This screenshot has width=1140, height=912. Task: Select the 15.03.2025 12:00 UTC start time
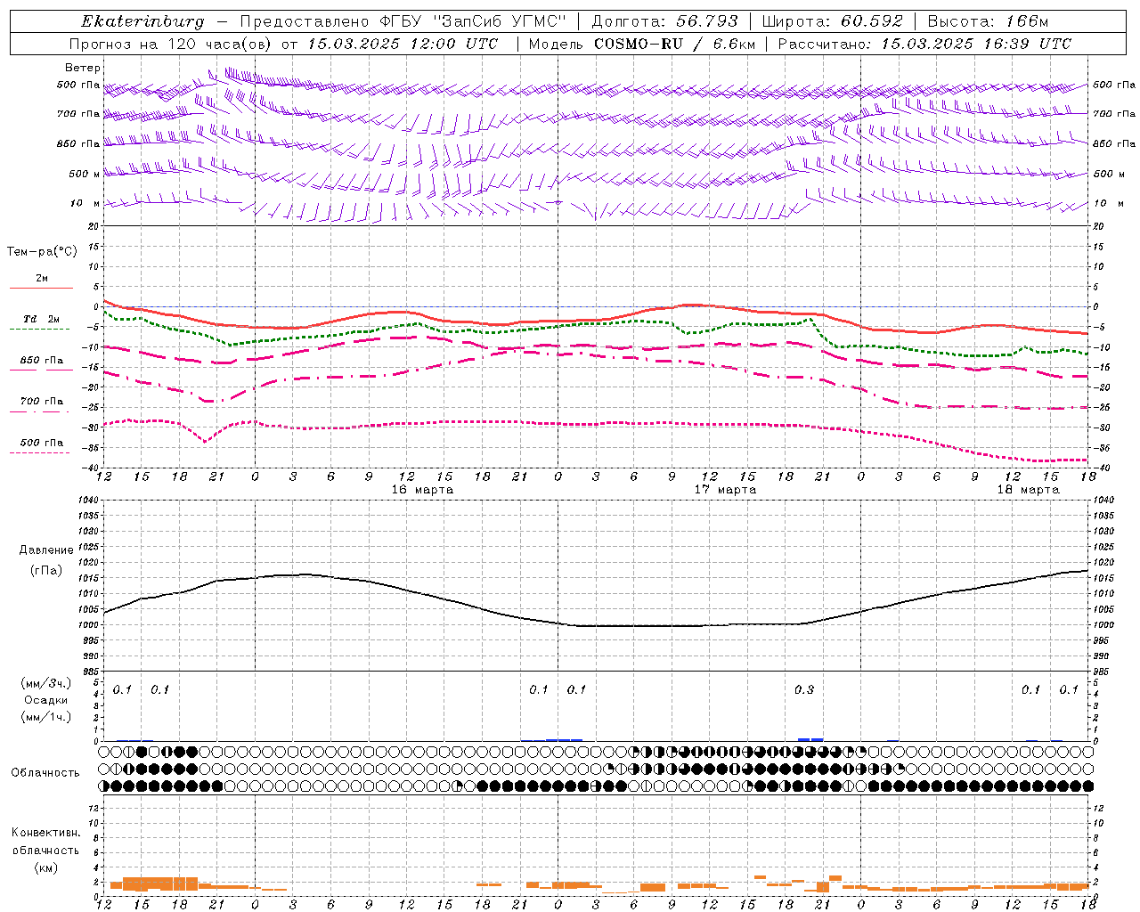click(403, 44)
